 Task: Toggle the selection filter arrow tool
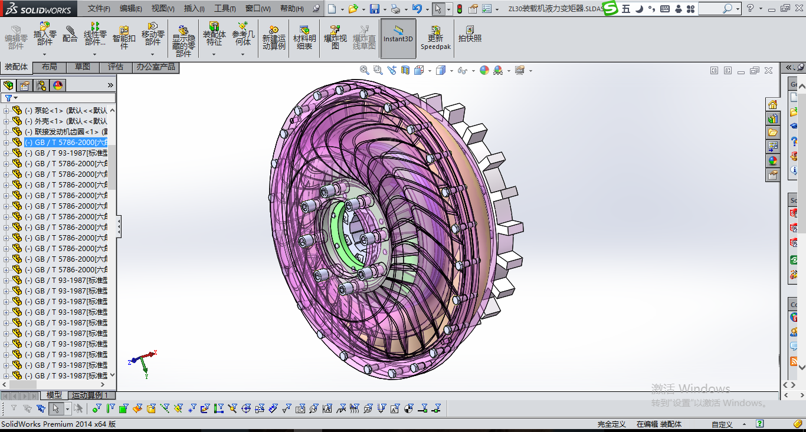point(55,408)
